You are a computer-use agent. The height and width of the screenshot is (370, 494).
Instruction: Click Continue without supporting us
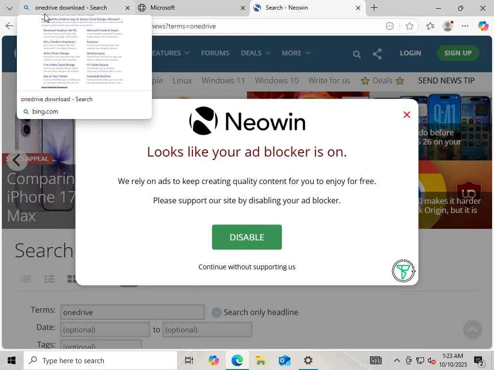tap(247, 267)
